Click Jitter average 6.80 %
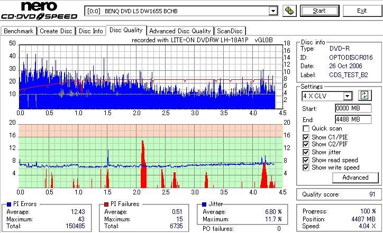Screen dimensions: 383x233 pyautogui.click(x=273, y=212)
